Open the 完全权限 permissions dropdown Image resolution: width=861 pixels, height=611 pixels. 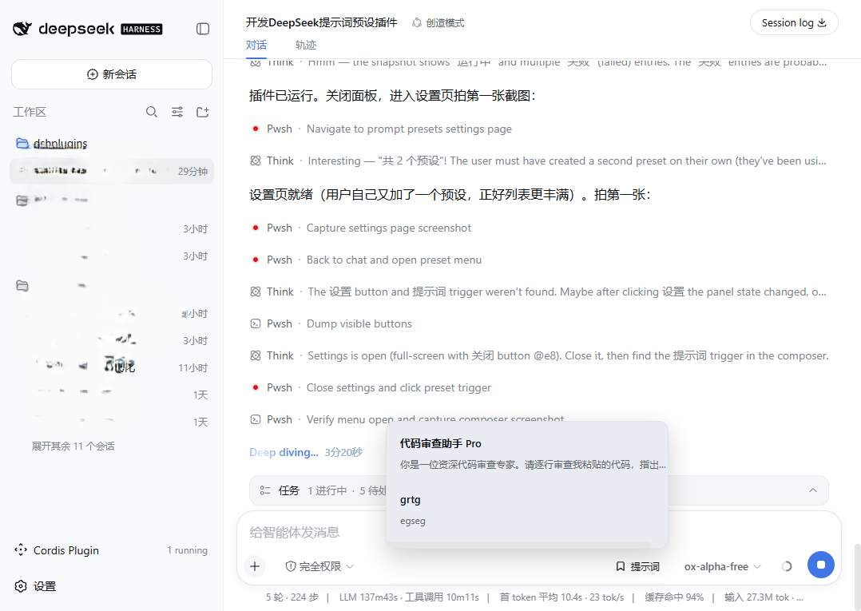pyautogui.click(x=319, y=566)
